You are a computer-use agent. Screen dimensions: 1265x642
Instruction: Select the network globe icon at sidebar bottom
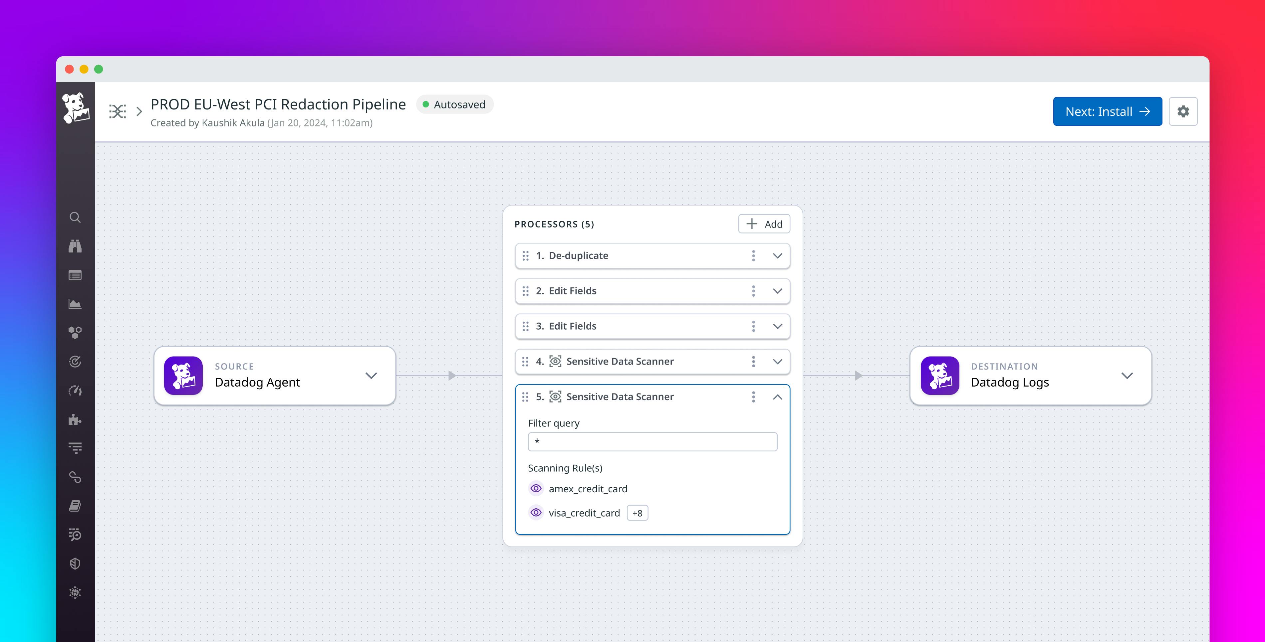tap(75, 592)
